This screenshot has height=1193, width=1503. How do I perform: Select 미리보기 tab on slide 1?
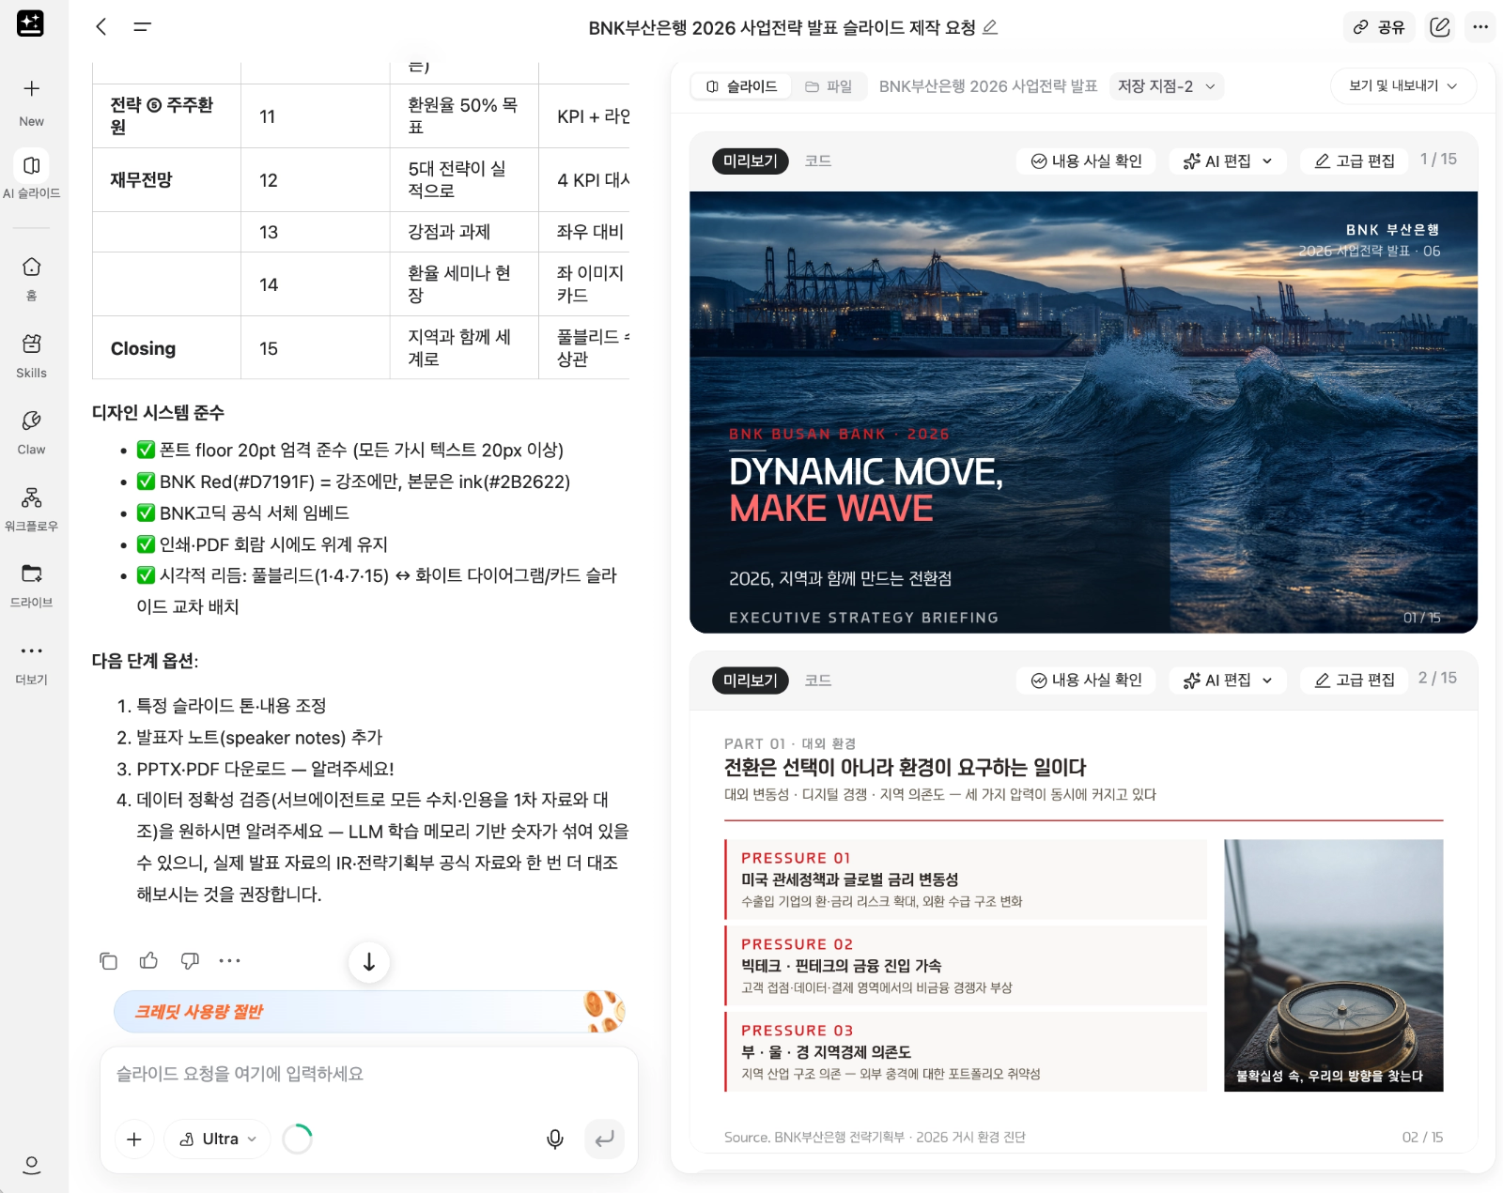pos(751,161)
